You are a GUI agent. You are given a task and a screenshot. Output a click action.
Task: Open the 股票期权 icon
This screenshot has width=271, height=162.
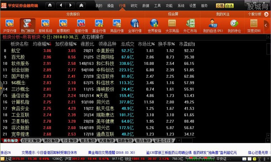coord(63,26)
